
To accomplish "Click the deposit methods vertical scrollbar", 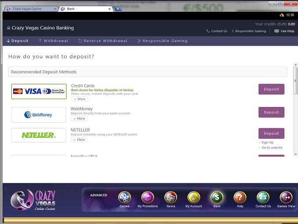I will pos(295,110).
